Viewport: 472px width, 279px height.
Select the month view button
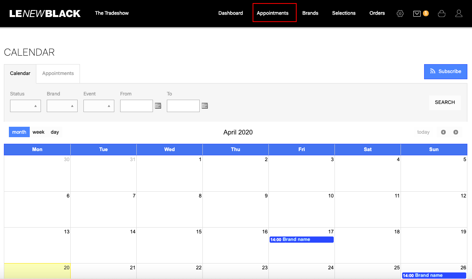[x=19, y=132]
